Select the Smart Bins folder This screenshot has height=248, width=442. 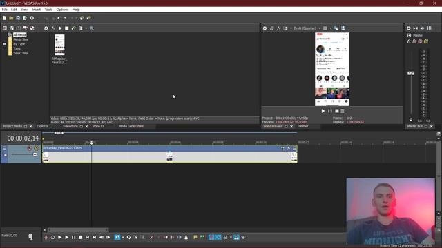tap(21, 53)
